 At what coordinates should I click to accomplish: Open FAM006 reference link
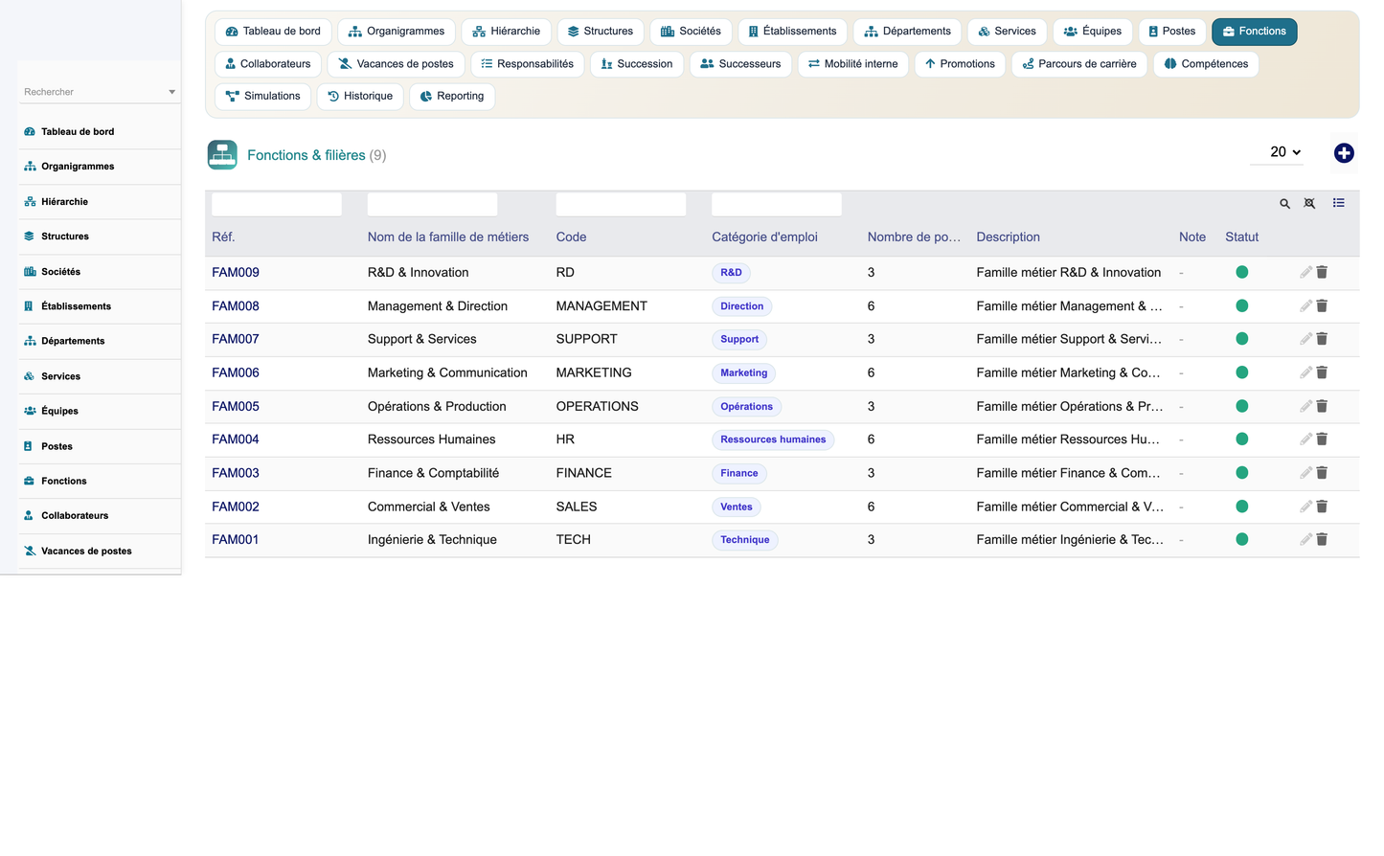[x=236, y=373]
